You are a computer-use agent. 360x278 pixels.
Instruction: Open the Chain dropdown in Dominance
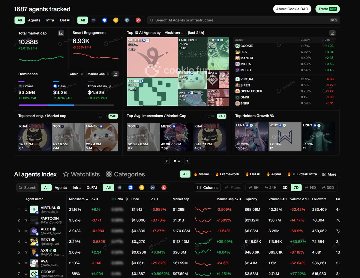pos(76,74)
